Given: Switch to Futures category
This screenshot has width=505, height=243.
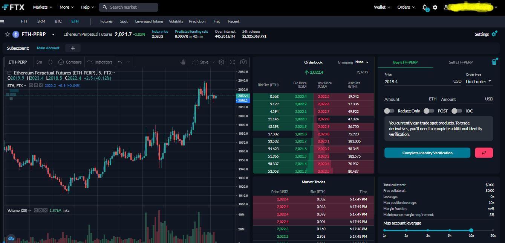Looking at the screenshot, I should (107, 21).
